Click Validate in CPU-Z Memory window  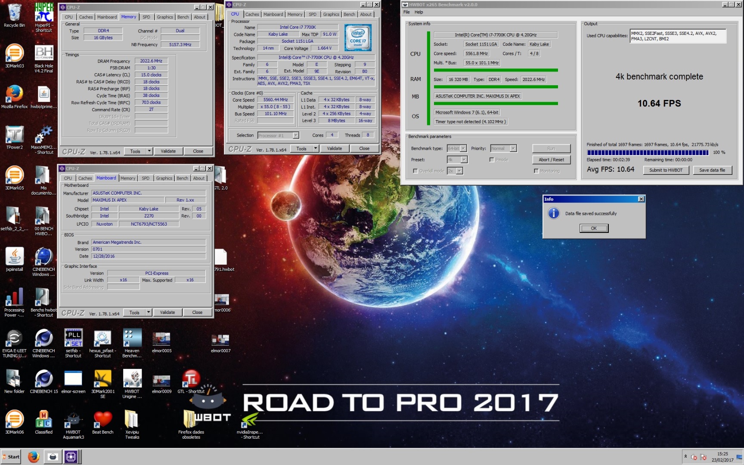(x=168, y=151)
